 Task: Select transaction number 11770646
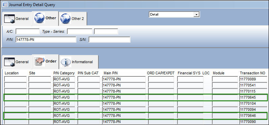pos(253,116)
